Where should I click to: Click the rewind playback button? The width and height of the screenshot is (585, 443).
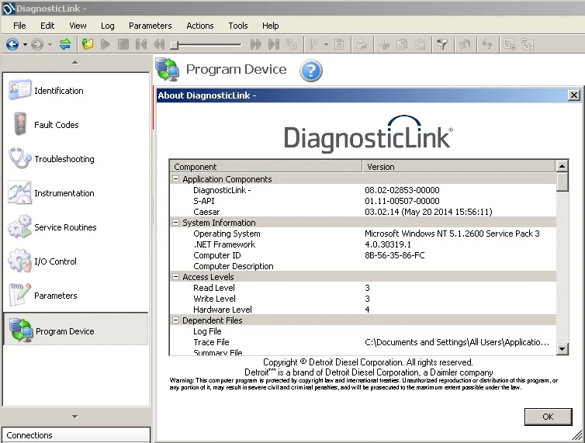tap(159, 45)
